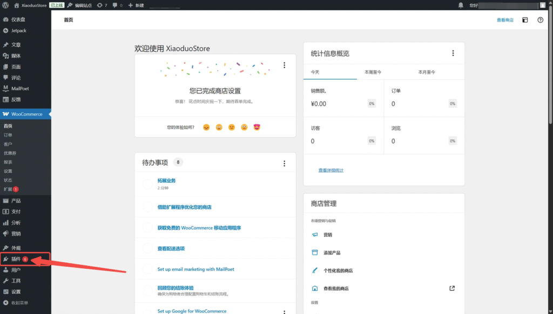Rate experience with the neutral emoji
The image size is (553, 314).
pyautogui.click(x=232, y=127)
